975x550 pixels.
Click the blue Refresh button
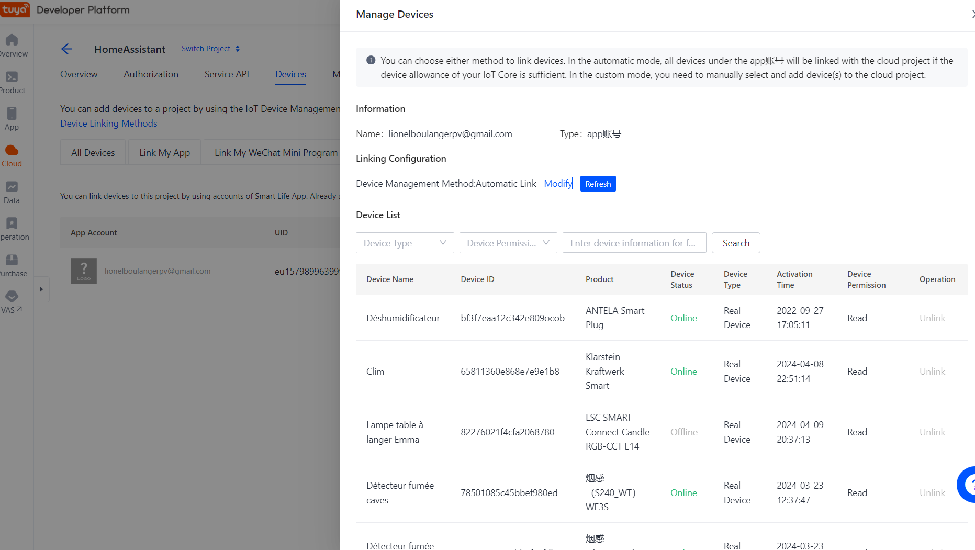point(598,184)
